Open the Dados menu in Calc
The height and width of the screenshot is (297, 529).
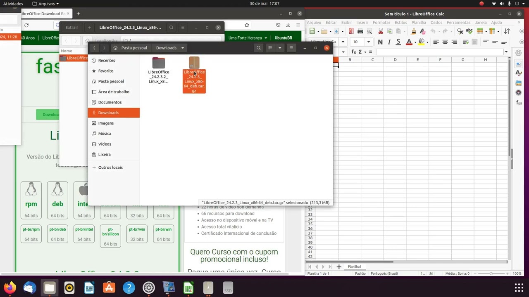pyautogui.click(x=436, y=22)
